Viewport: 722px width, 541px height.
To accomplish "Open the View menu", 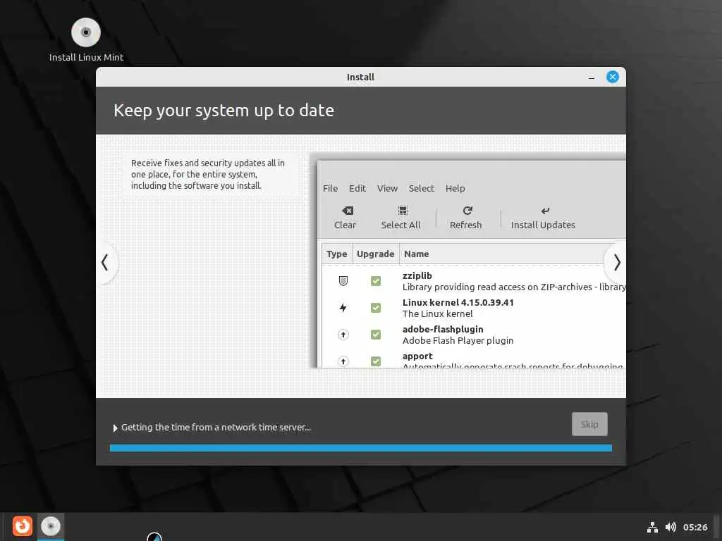I will tap(387, 188).
